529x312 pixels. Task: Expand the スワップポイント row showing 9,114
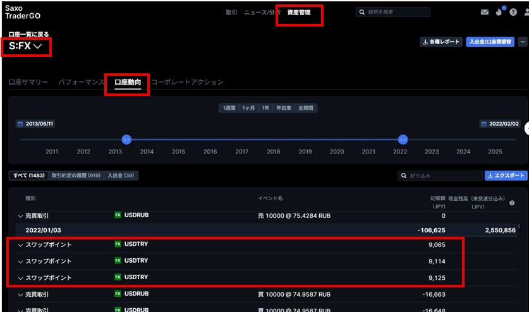[20, 261]
